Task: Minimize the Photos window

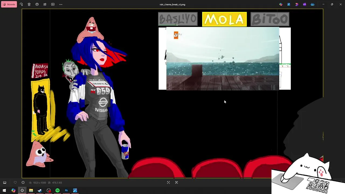Action: pyautogui.click(x=323, y=4)
